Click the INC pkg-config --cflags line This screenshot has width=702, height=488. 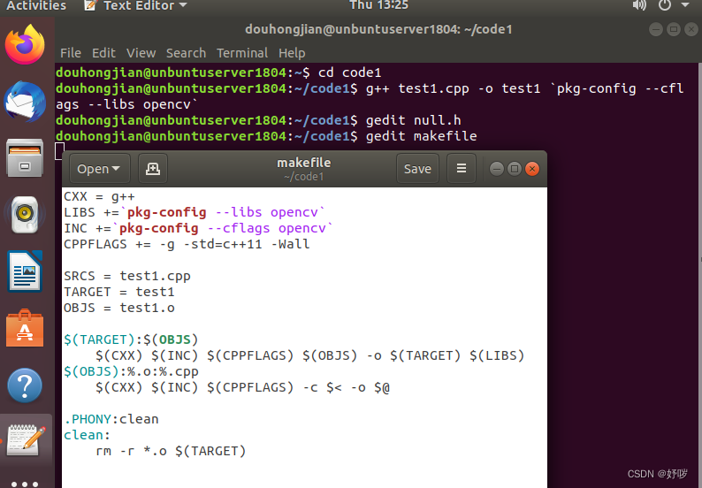[198, 228]
